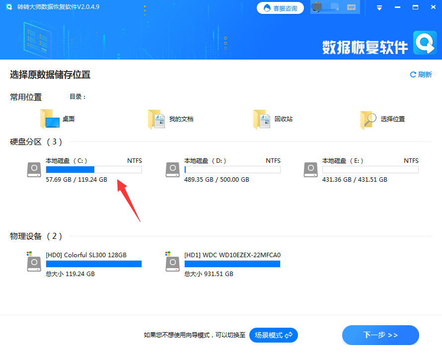The width and height of the screenshot is (442, 355).
Task: Switch to 场景模式 scene mode
Action: [x=273, y=335]
